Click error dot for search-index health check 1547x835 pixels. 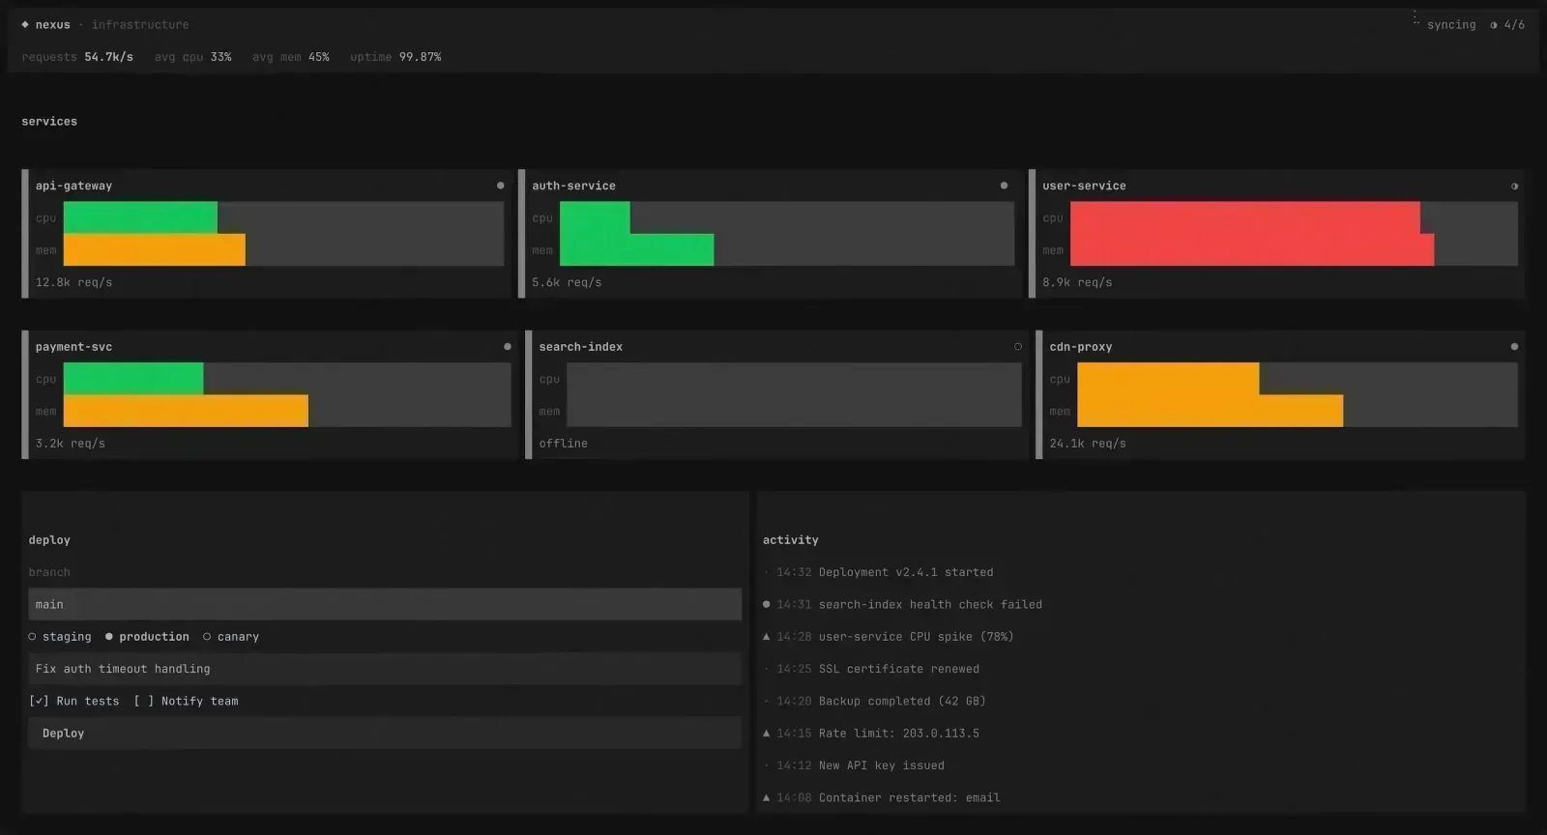click(x=767, y=605)
